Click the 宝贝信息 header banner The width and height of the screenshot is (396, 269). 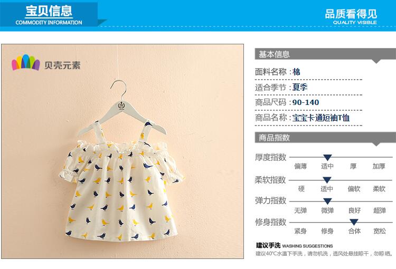pyautogui.click(x=49, y=14)
